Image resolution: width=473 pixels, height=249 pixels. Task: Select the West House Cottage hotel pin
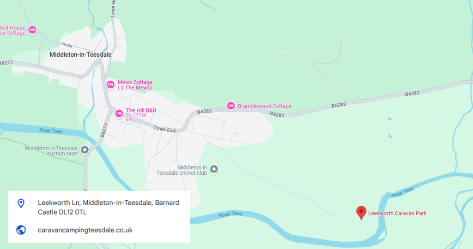click(32, 30)
